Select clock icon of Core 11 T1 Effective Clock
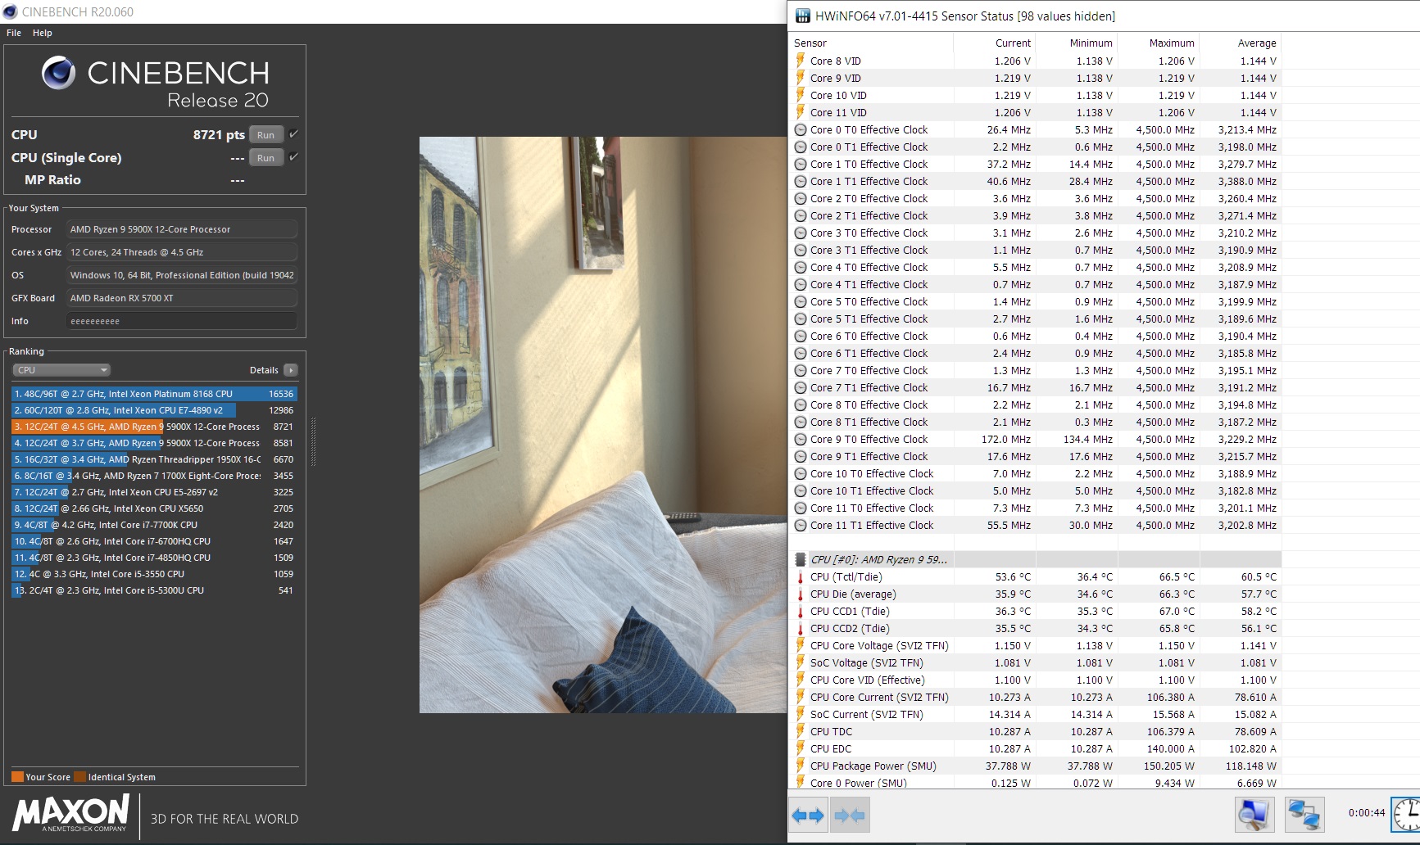The image size is (1420, 845). tap(801, 525)
